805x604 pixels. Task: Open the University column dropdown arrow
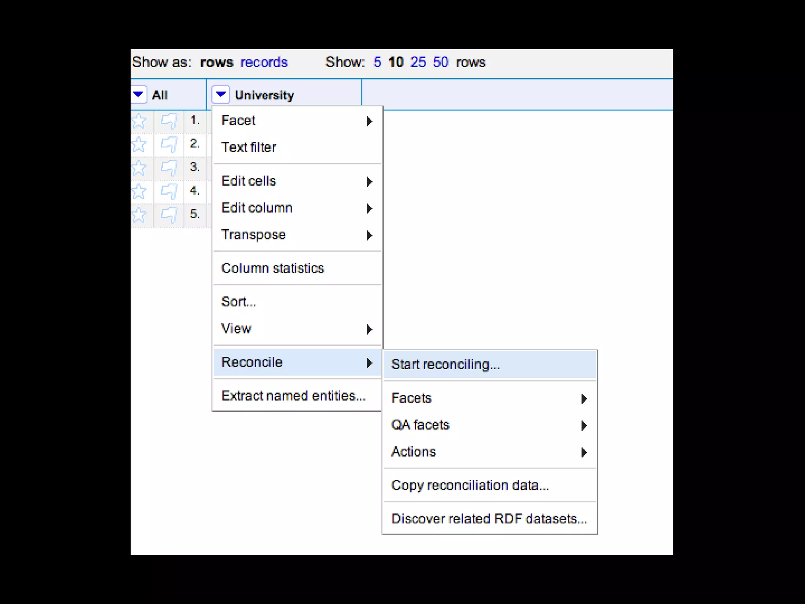point(221,94)
